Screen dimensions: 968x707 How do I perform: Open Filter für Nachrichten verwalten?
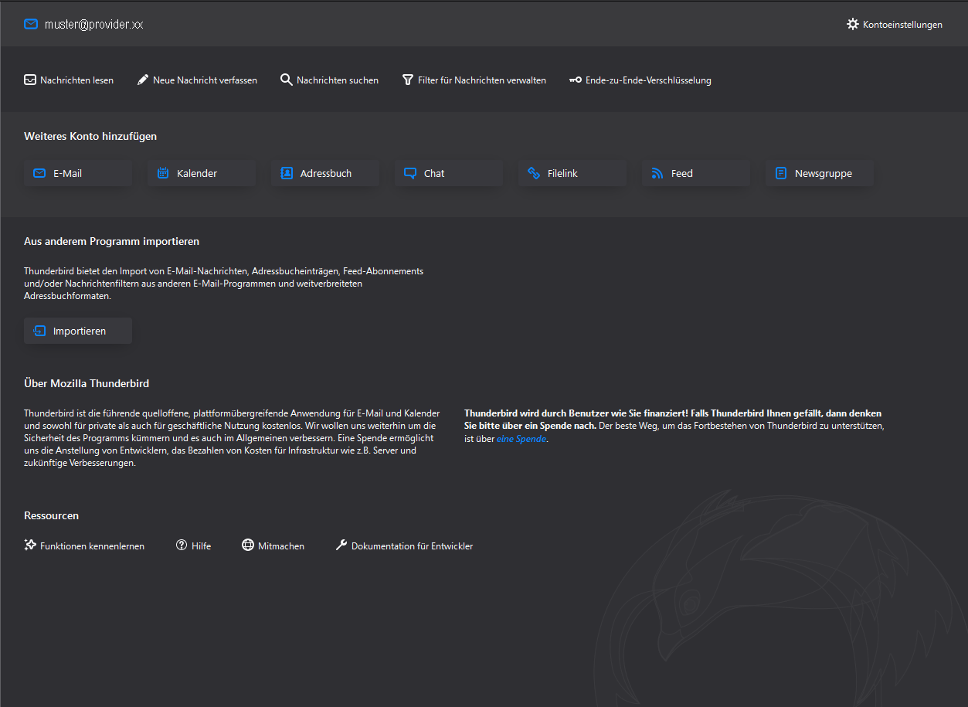474,80
